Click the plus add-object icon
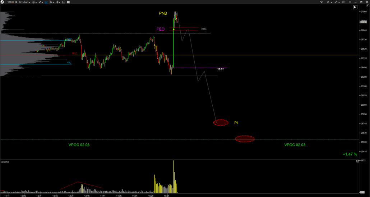Image resolution: width=370 pixels, height=197 pixels. coord(57,2)
